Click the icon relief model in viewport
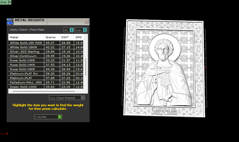The width and height of the screenshot is (239, 142). pyautogui.click(x=164, y=68)
